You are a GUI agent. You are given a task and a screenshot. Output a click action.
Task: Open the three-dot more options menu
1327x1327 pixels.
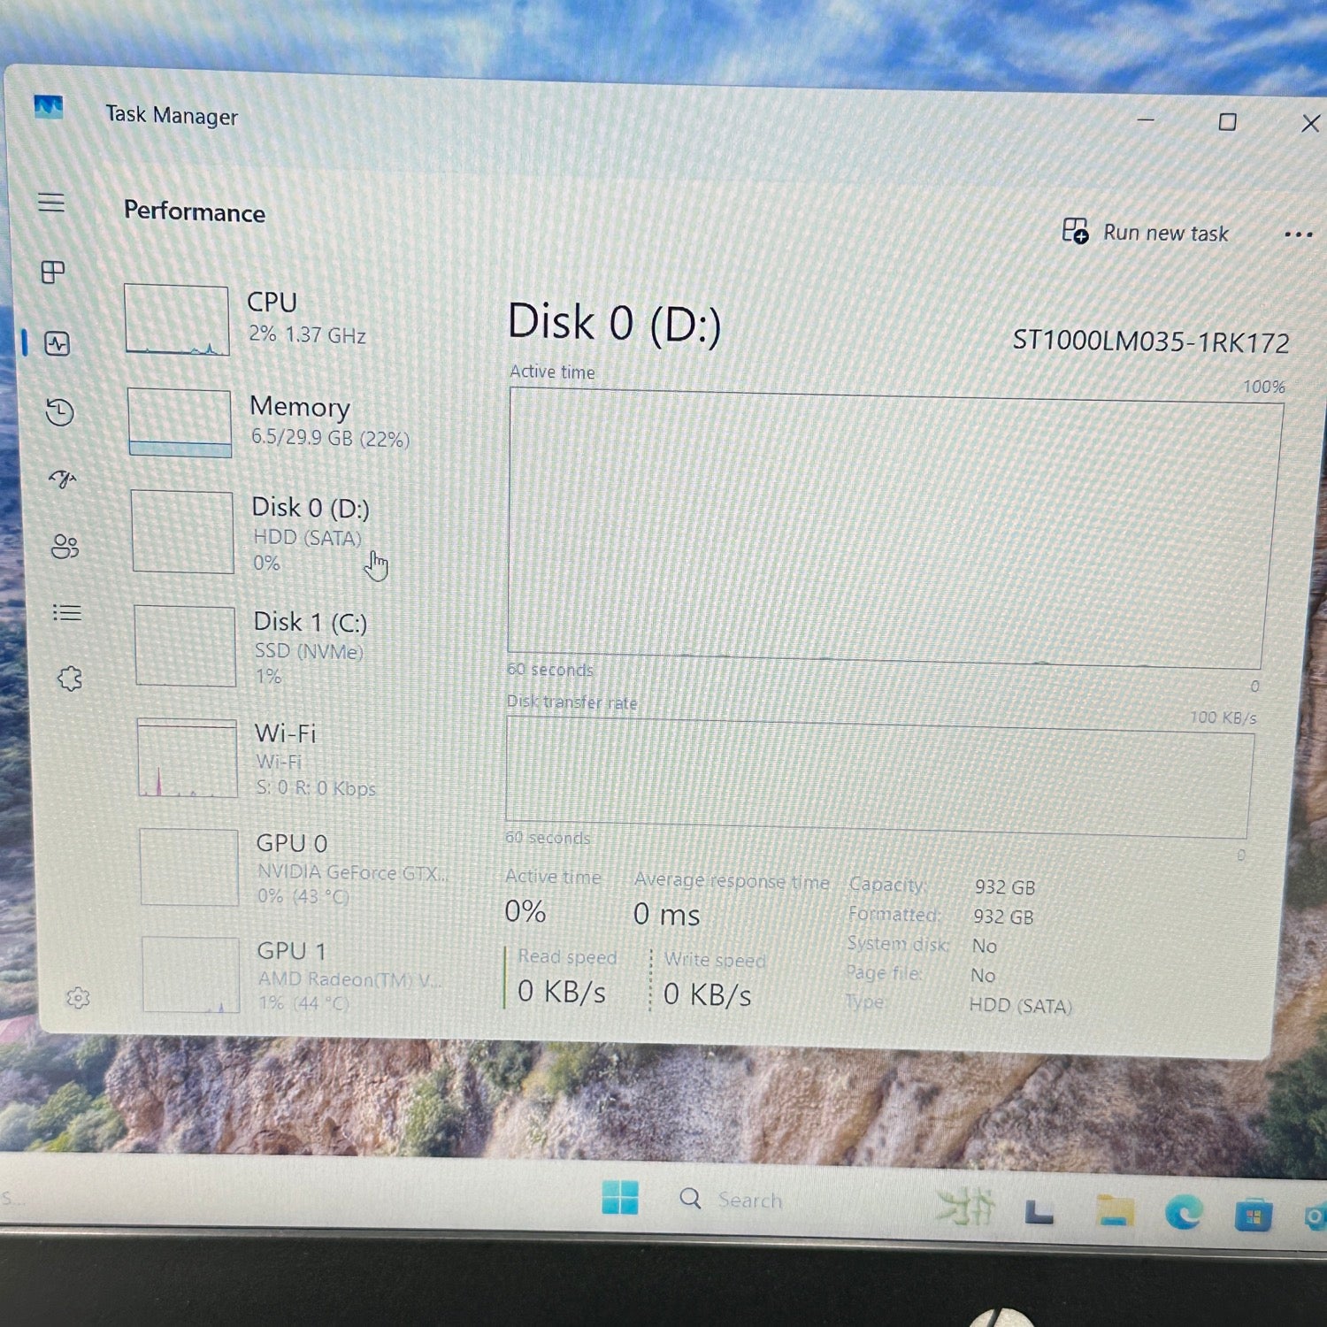pos(1298,234)
